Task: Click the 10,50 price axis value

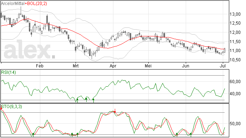Action: [x=235, y=60]
